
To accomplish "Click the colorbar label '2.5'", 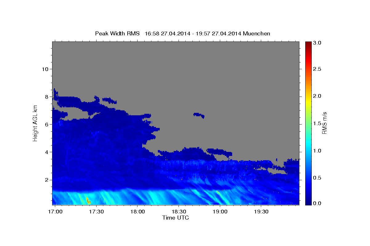I will click(317, 69).
